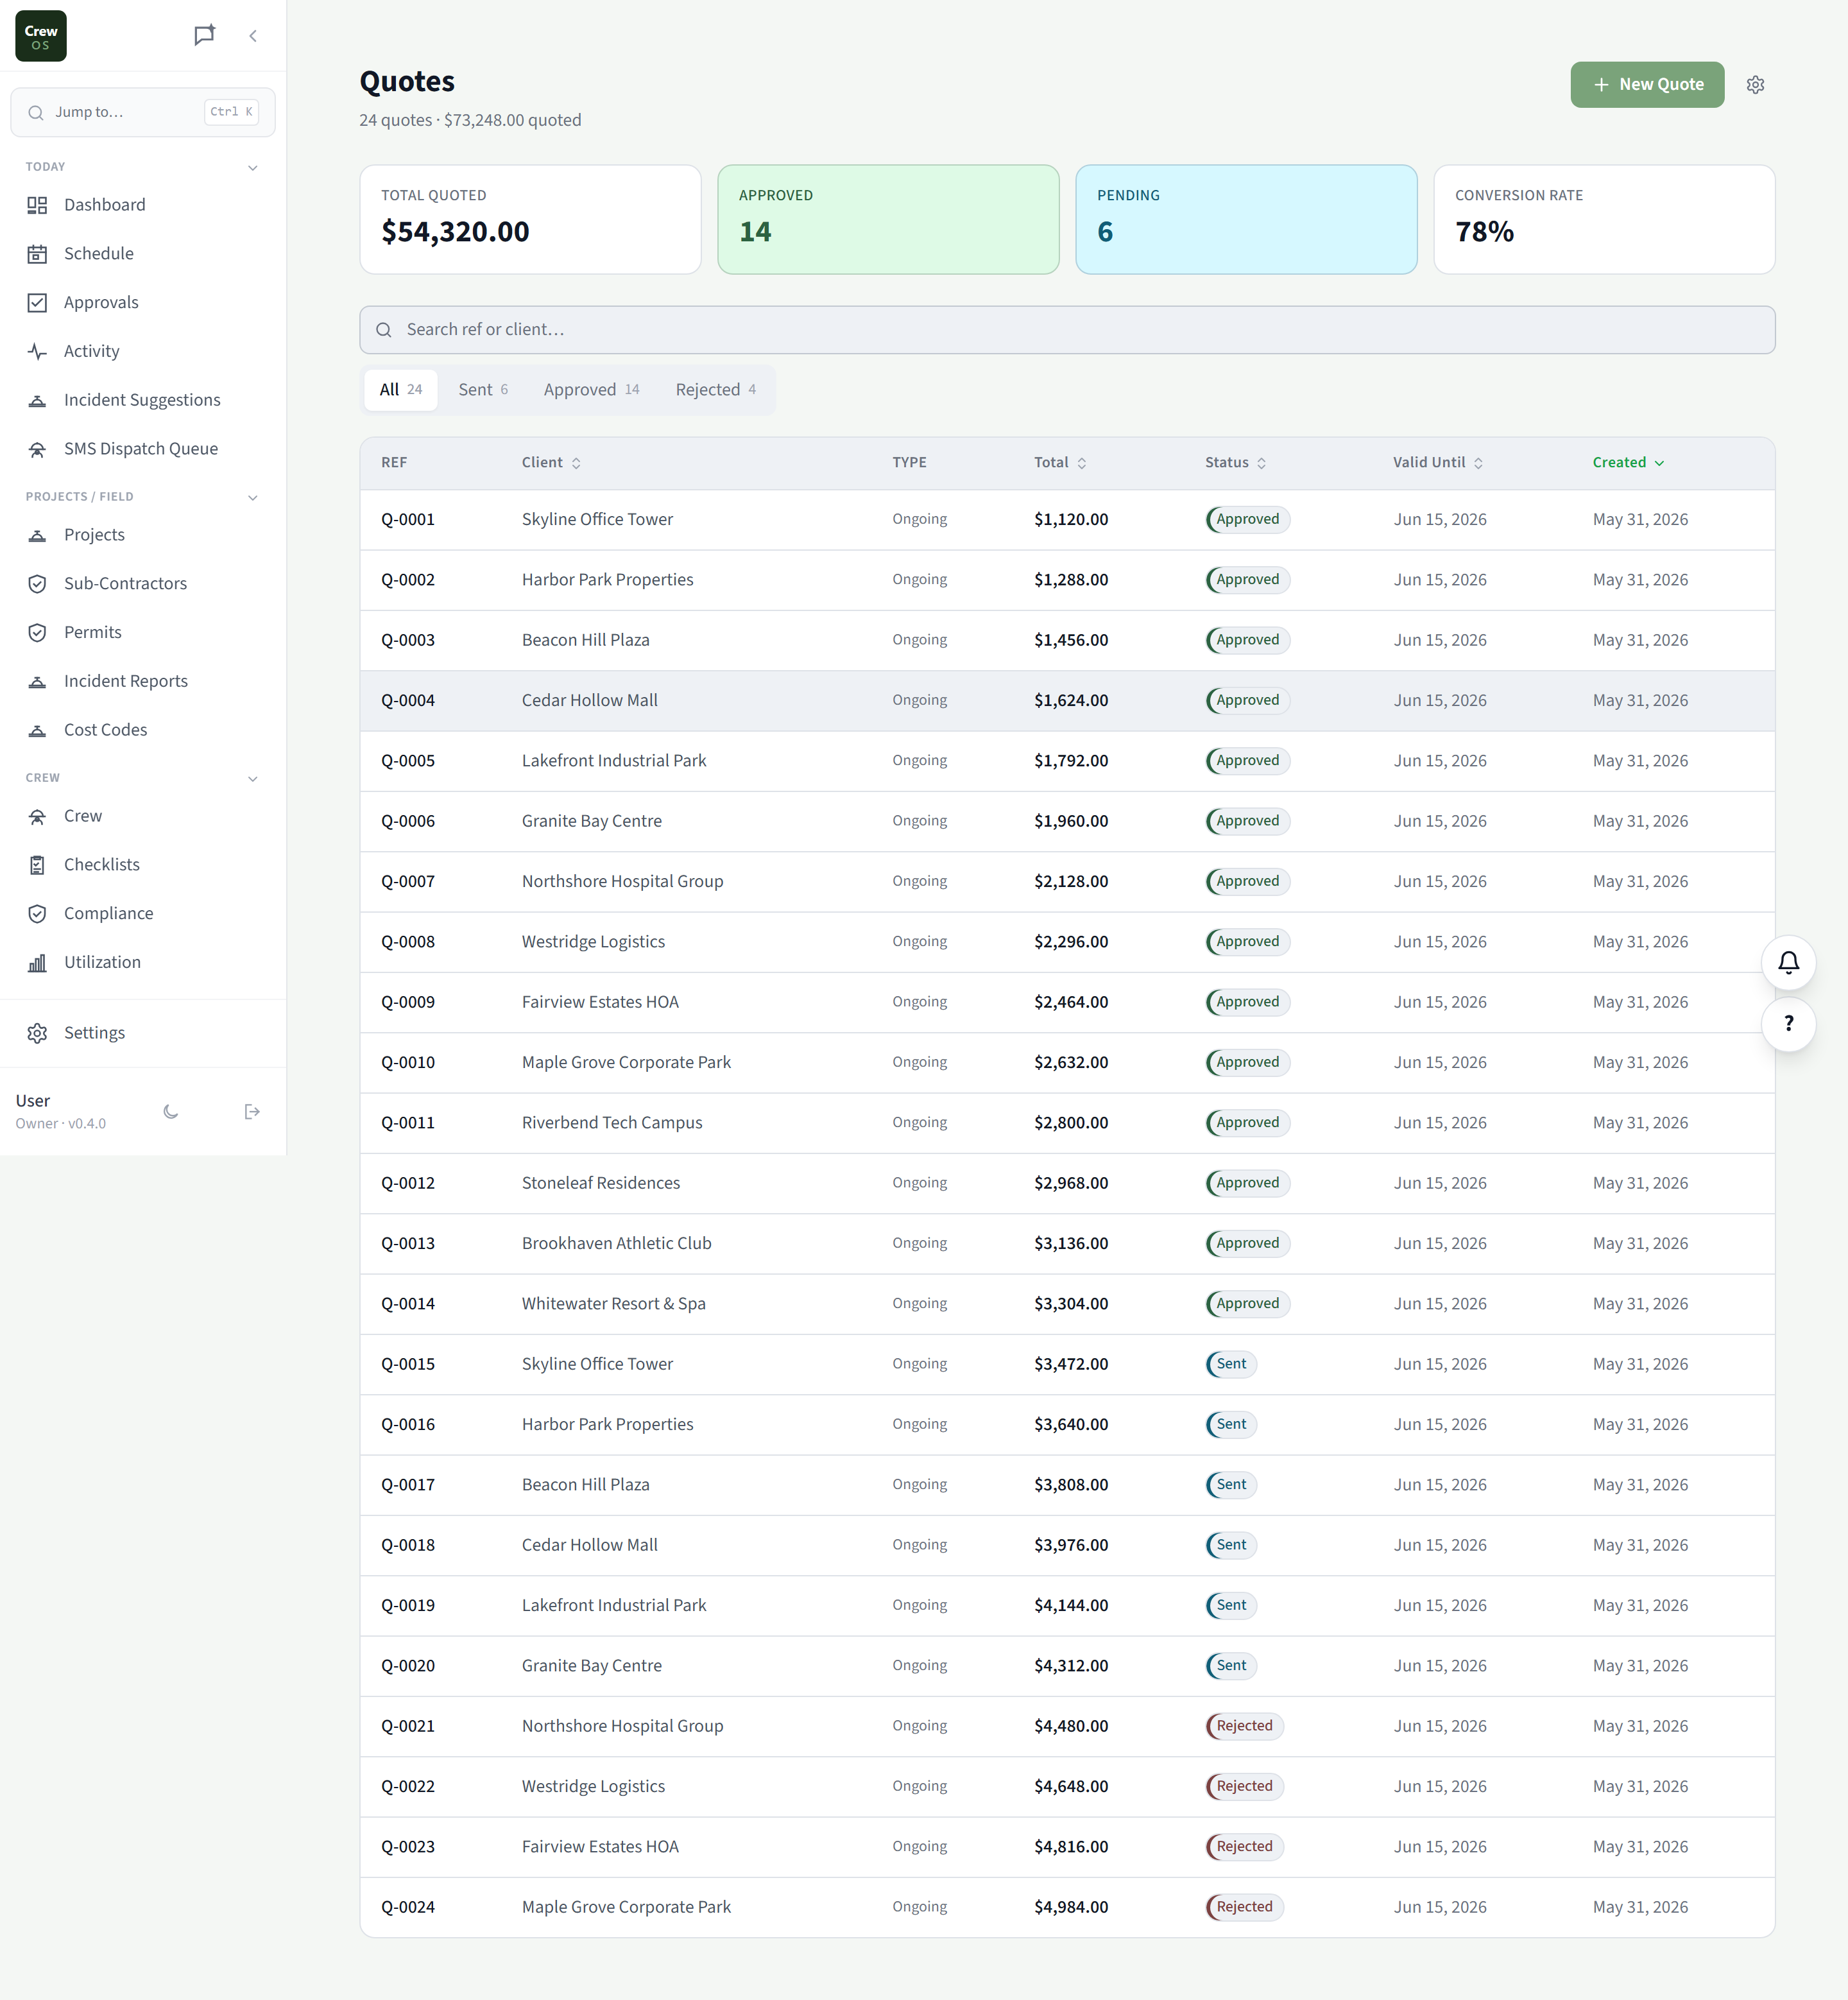Viewport: 1848px width, 2000px height.
Task: Click the Approvals checkmark icon
Action: (37, 303)
